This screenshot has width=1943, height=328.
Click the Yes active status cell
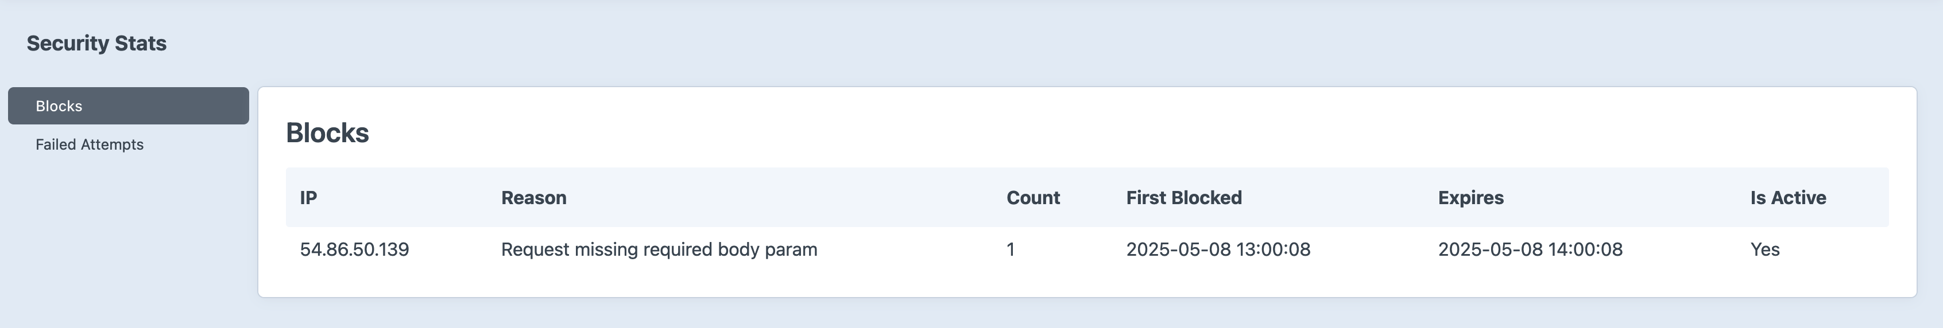click(1764, 249)
